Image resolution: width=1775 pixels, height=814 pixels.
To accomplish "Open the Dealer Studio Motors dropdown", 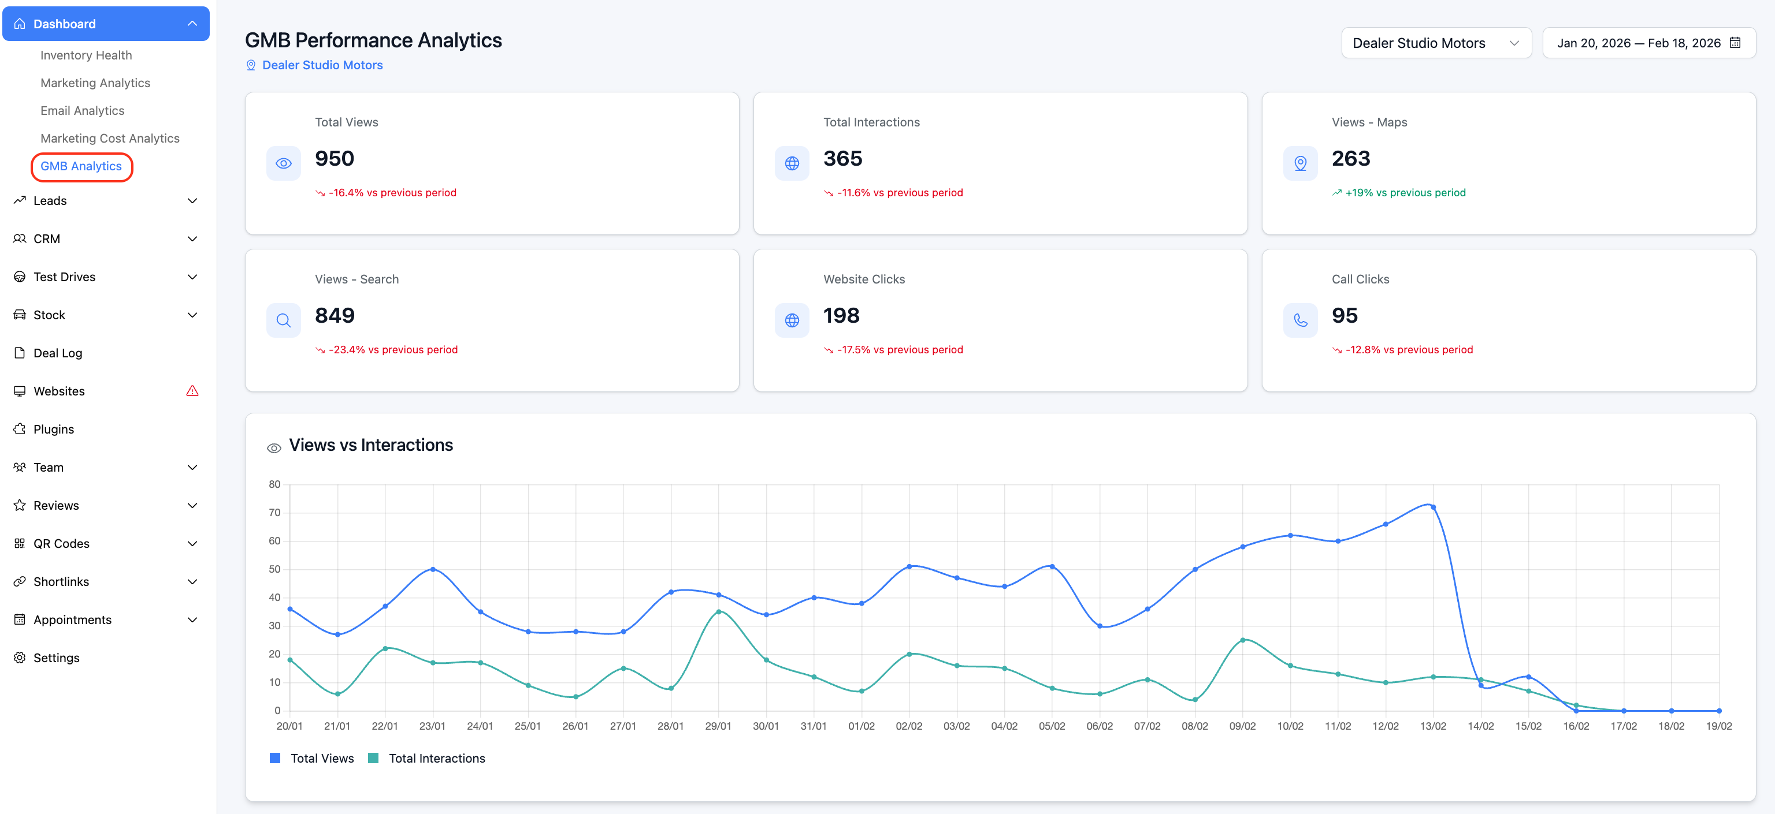I will click(1435, 43).
